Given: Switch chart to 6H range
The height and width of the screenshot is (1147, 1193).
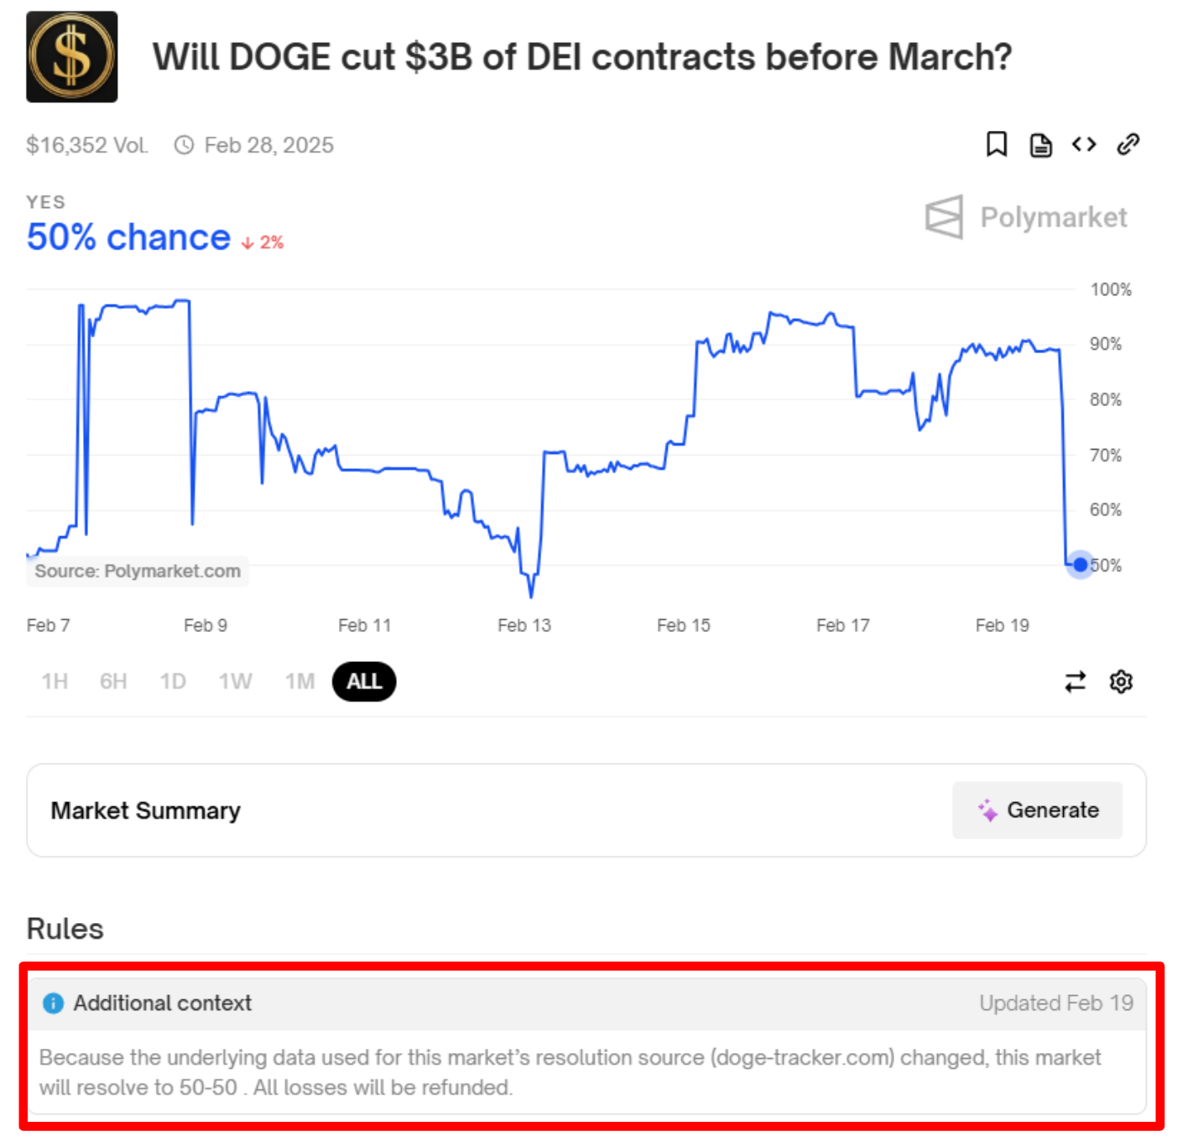Looking at the screenshot, I should point(113,681).
